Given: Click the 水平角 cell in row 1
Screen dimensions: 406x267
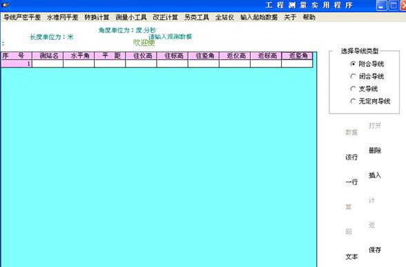Looking at the screenshot, I should tap(79, 63).
